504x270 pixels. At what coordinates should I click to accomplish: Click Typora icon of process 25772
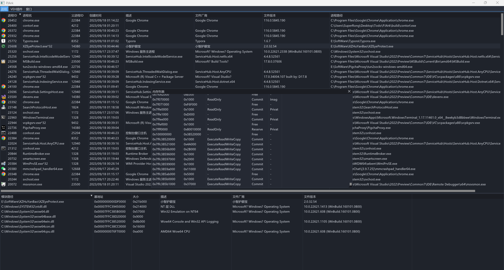pyautogui.click(x=3, y=41)
